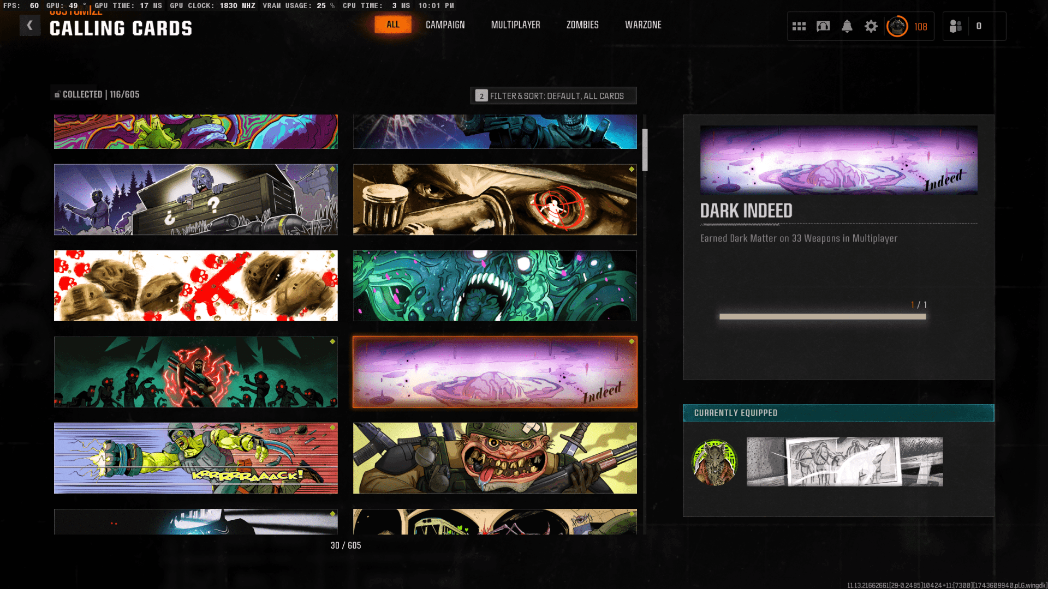Open the voice chat headset icon
This screenshot has height=589, width=1048.
click(823, 26)
